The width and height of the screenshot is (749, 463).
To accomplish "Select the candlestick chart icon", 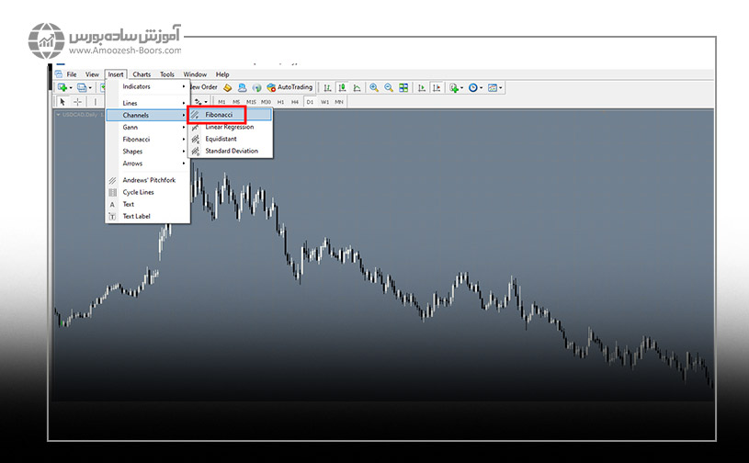I will point(343,87).
